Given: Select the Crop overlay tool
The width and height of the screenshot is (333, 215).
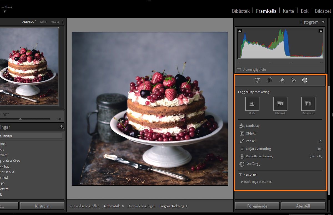Looking at the screenshot, I should point(269,80).
